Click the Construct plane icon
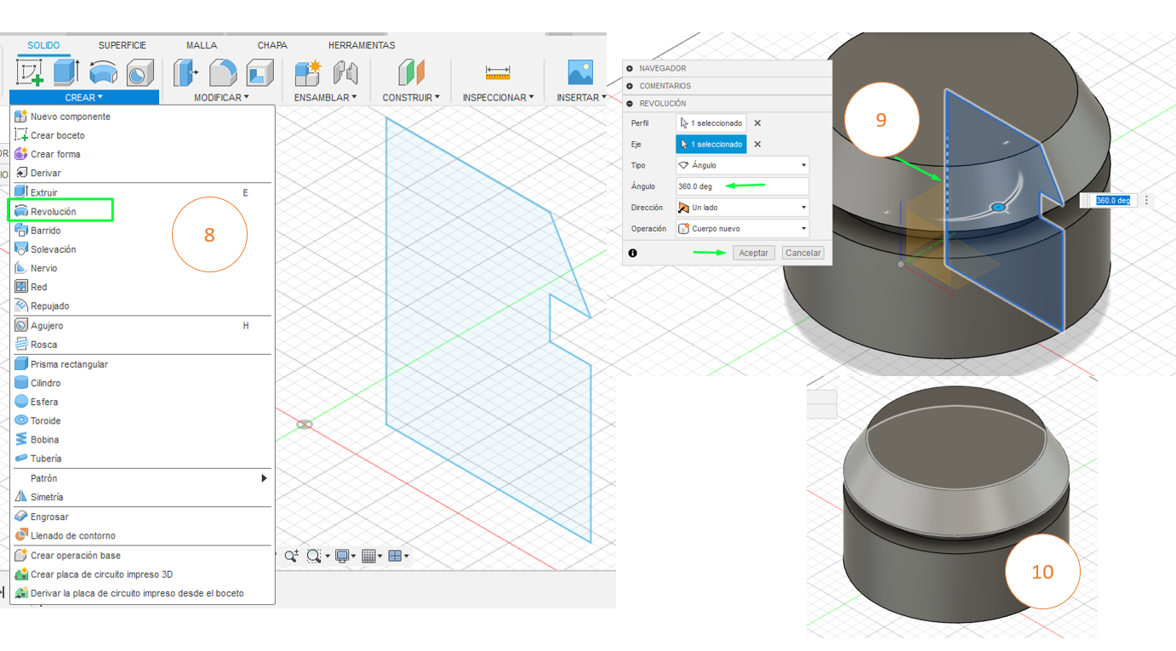 click(x=411, y=73)
